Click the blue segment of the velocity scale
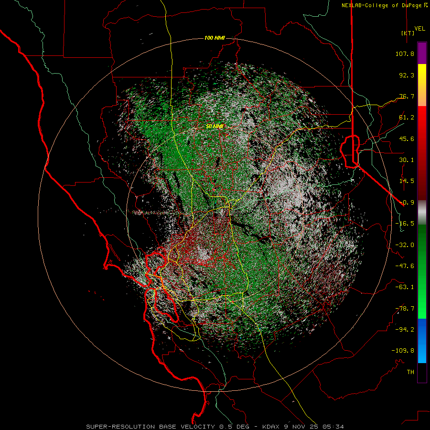430x430 pixels. [x=422, y=341]
